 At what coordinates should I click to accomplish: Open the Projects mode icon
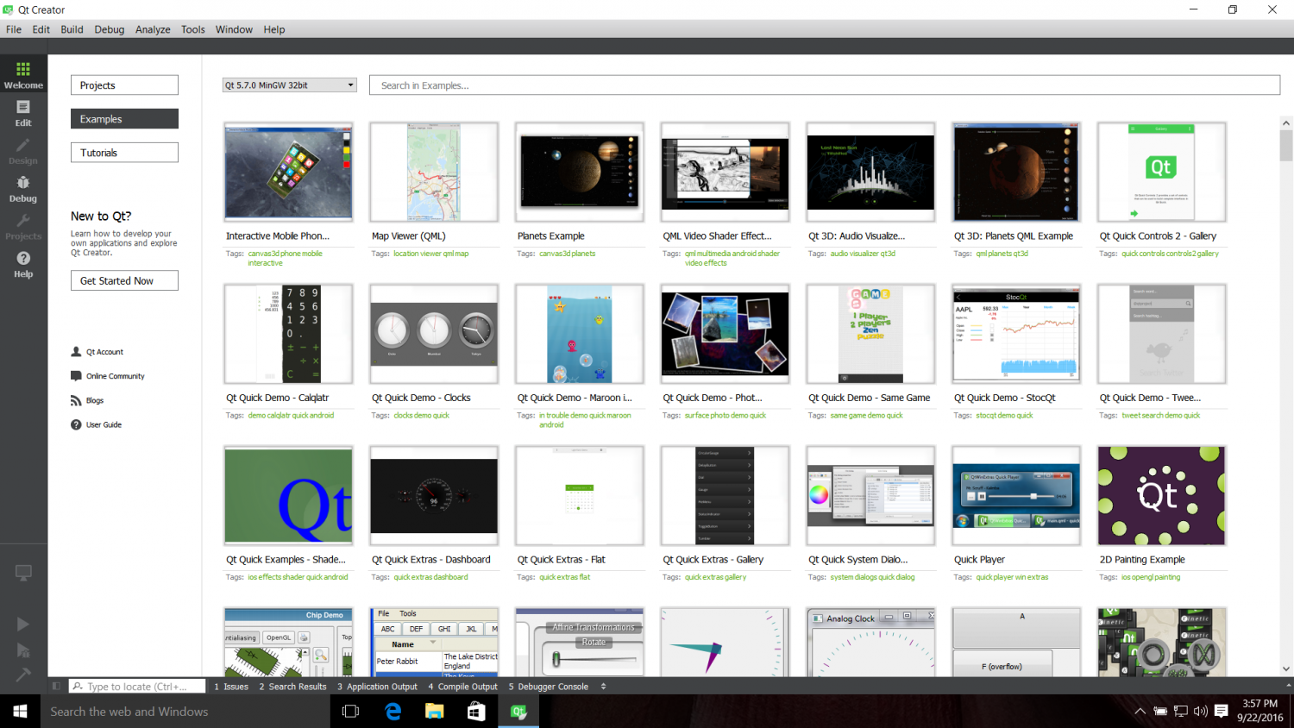tap(23, 226)
